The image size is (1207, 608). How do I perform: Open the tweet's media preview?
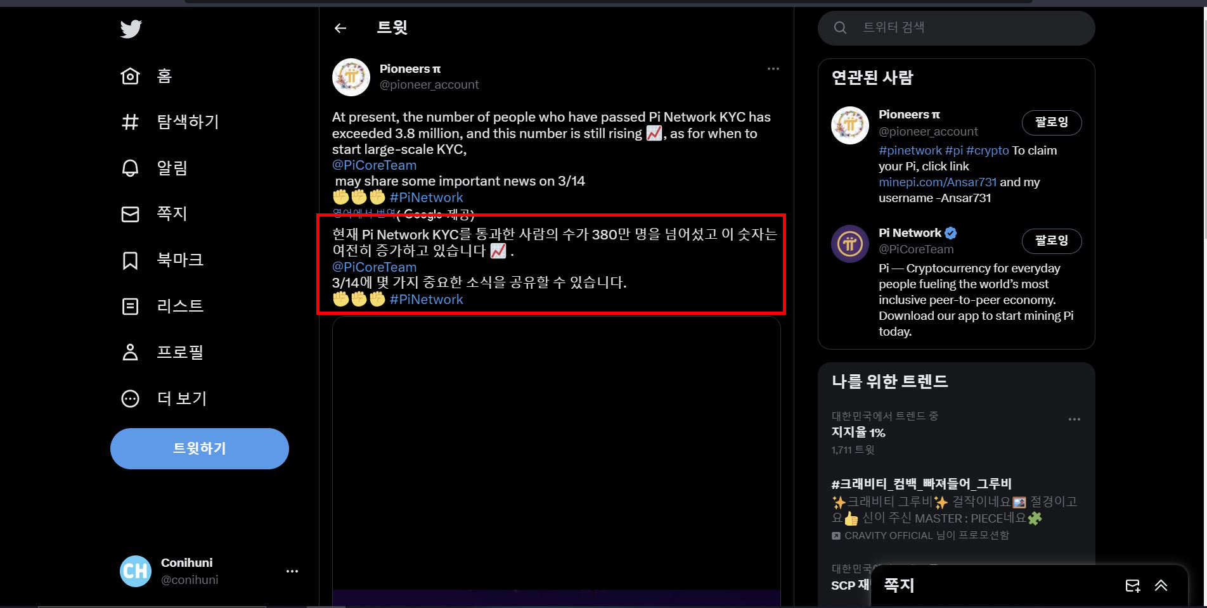(557, 461)
